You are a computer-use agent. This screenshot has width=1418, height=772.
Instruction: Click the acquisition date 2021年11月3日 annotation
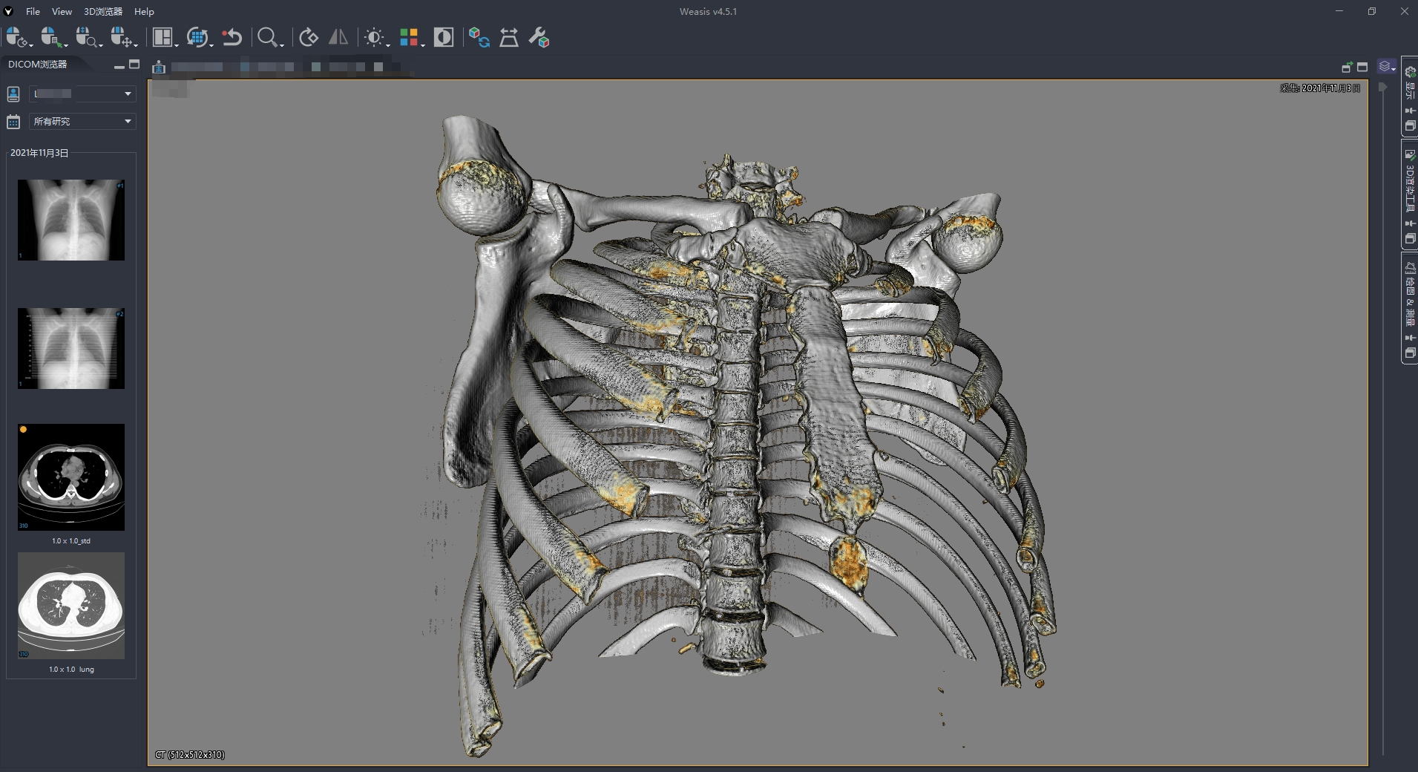(1320, 88)
